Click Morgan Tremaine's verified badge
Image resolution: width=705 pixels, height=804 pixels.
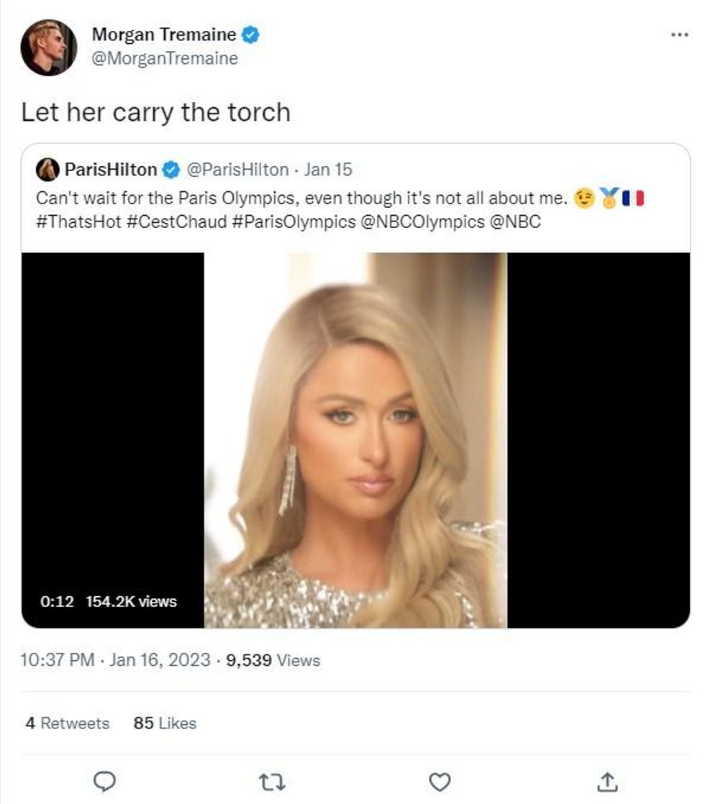point(250,34)
